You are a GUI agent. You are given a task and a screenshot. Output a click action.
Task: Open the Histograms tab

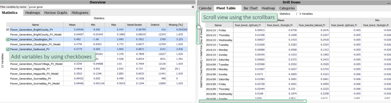[80, 13]
